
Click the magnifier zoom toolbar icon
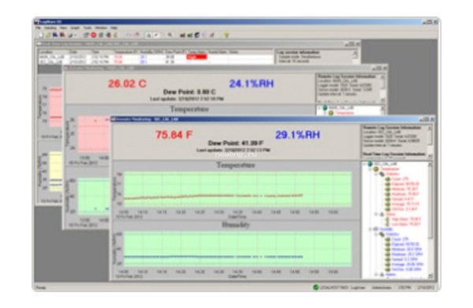click(x=169, y=36)
